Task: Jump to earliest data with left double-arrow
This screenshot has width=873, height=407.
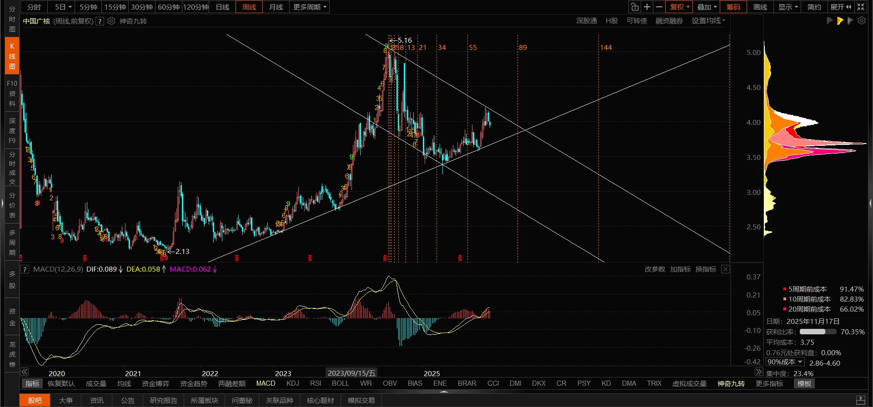Action: tap(25, 372)
